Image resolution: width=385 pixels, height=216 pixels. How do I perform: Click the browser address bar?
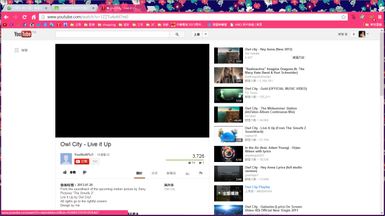(x=193, y=17)
